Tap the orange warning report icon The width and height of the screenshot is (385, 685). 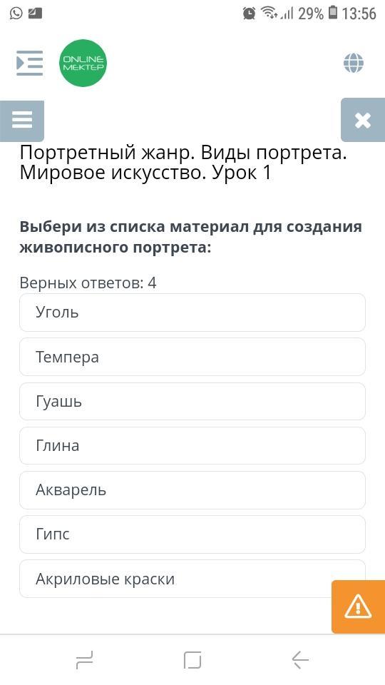click(358, 607)
